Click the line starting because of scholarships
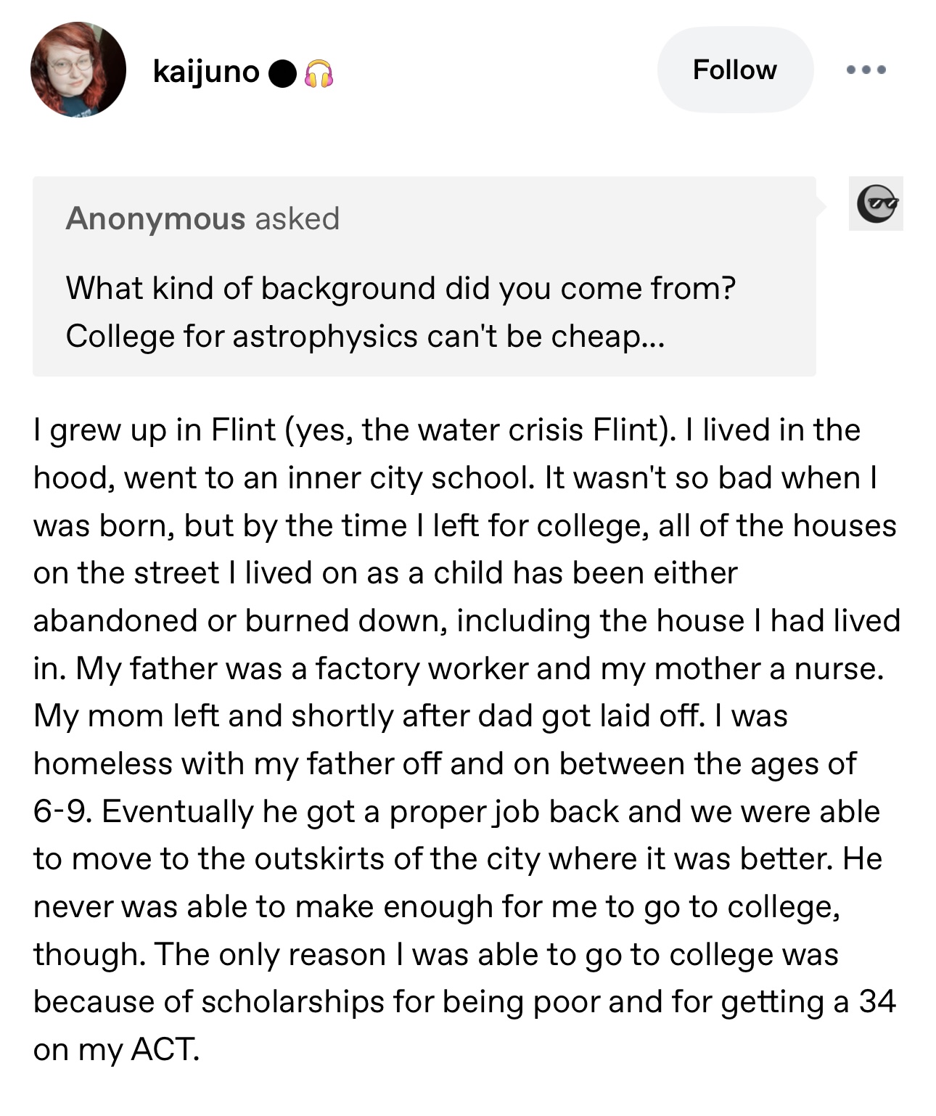Viewport: 936px width, 1116px height. coord(464,1002)
